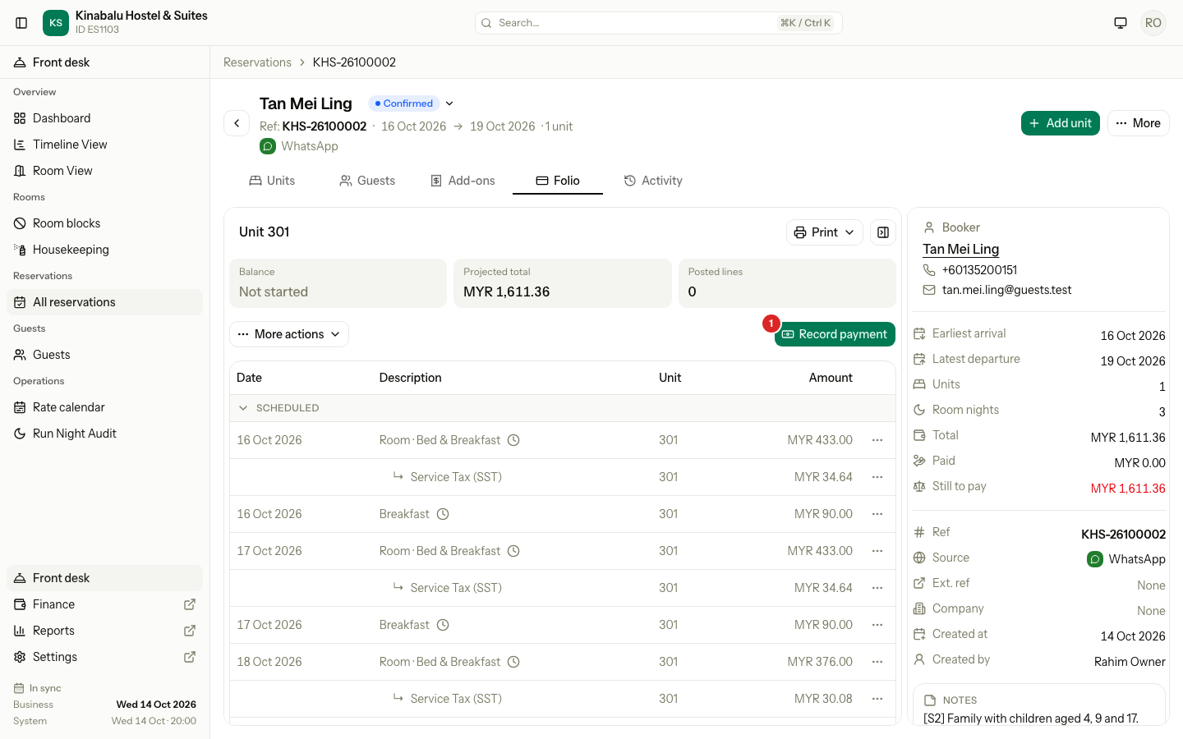Click Record payment button
The width and height of the screenshot is (1183, 739).
tap(835, 334)
